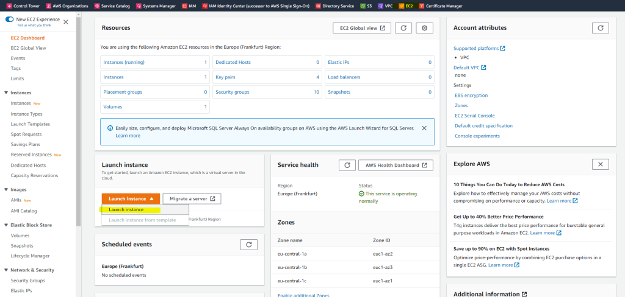Image resolution: width=625 pixels, height=297 pixels.
Task: Dismiss the SQL Server info banner
Action: 424,128
